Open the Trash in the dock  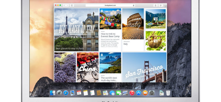click(x=168, y=93)
